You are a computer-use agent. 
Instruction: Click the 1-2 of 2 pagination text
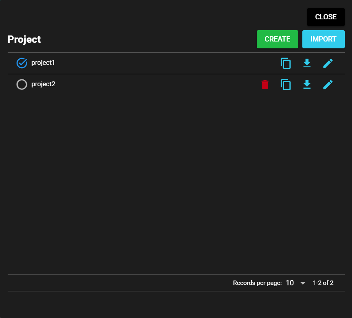pos(323,283)
